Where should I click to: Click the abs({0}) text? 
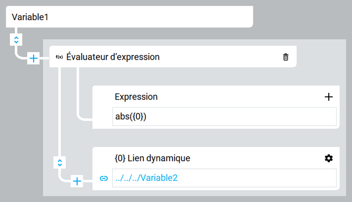coord(130,116)
